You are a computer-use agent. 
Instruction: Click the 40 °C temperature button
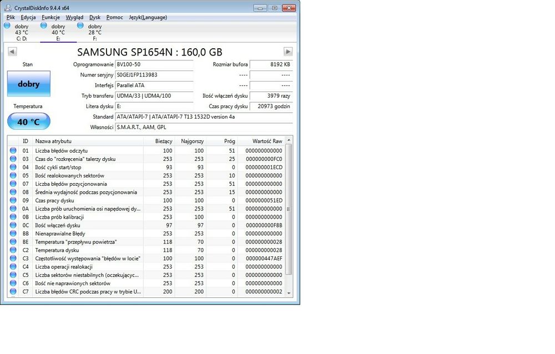pyautogui.click(x=29, y=122)
